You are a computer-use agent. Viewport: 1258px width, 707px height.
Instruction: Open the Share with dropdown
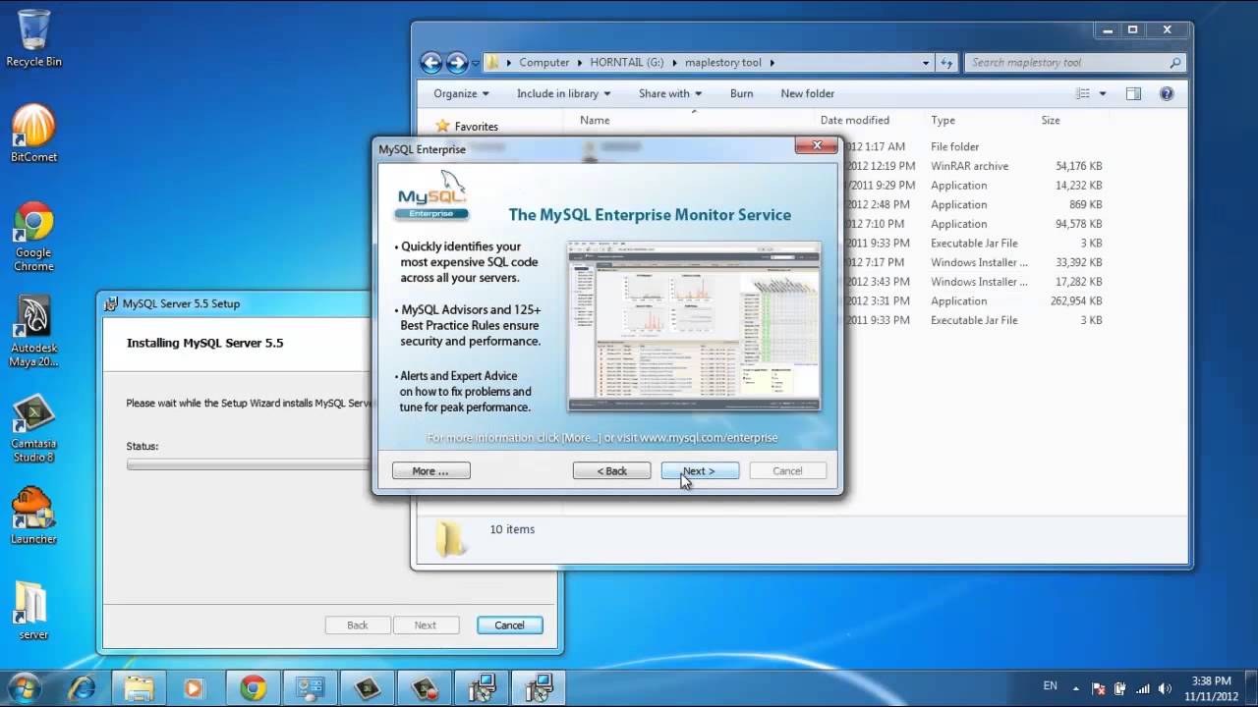coord(670,93)
